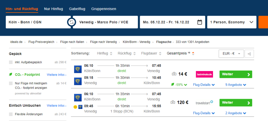Open 1 Person, Economy dropdown
The image size is (268, 121).
232,22
